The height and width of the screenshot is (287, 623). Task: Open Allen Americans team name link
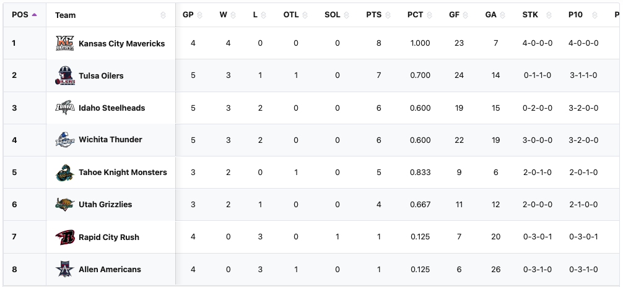click(x=110, y=270)
